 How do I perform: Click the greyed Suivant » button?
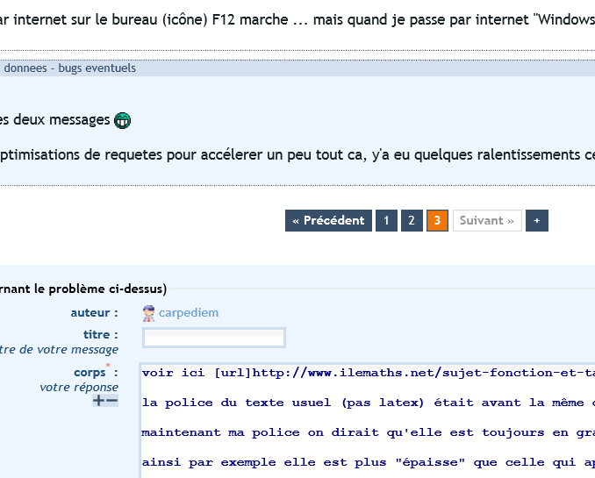click(487, 221)
